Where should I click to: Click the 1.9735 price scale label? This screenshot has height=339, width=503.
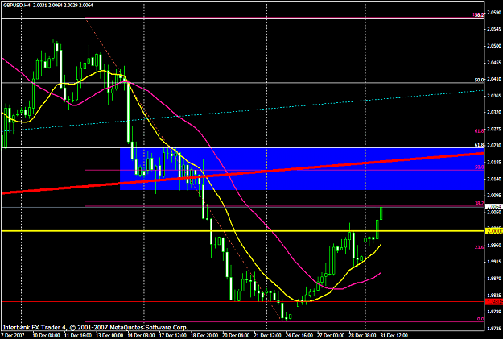pos(494,328)
